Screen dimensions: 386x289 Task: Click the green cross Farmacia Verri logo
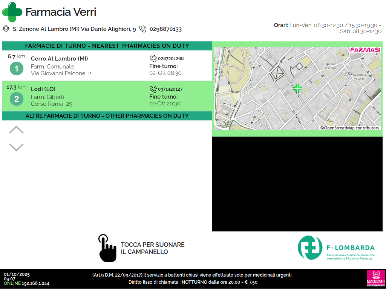tap(12, 12)
